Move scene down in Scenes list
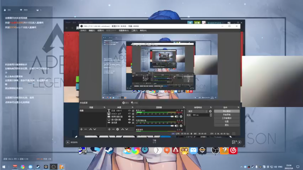This screenshot has height=170, width=303. click(x=95, y=129)
